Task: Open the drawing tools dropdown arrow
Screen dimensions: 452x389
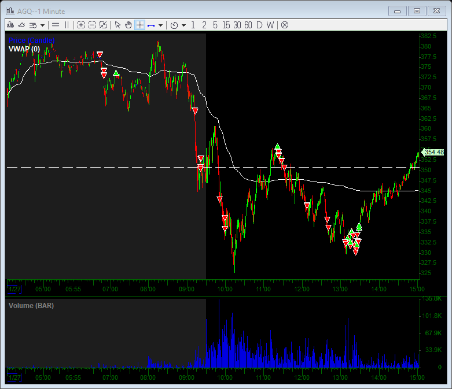Action: (x=160, y=25)
